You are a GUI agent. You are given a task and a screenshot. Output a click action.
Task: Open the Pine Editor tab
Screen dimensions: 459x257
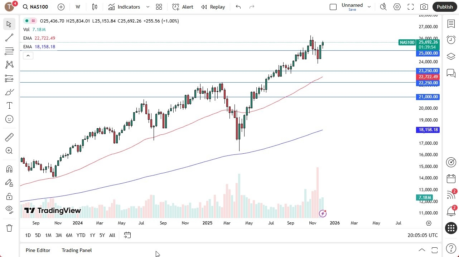coord(38,250)
